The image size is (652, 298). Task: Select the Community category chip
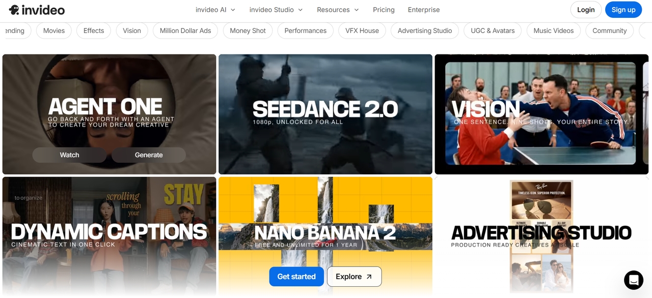(x=610, y=31)
